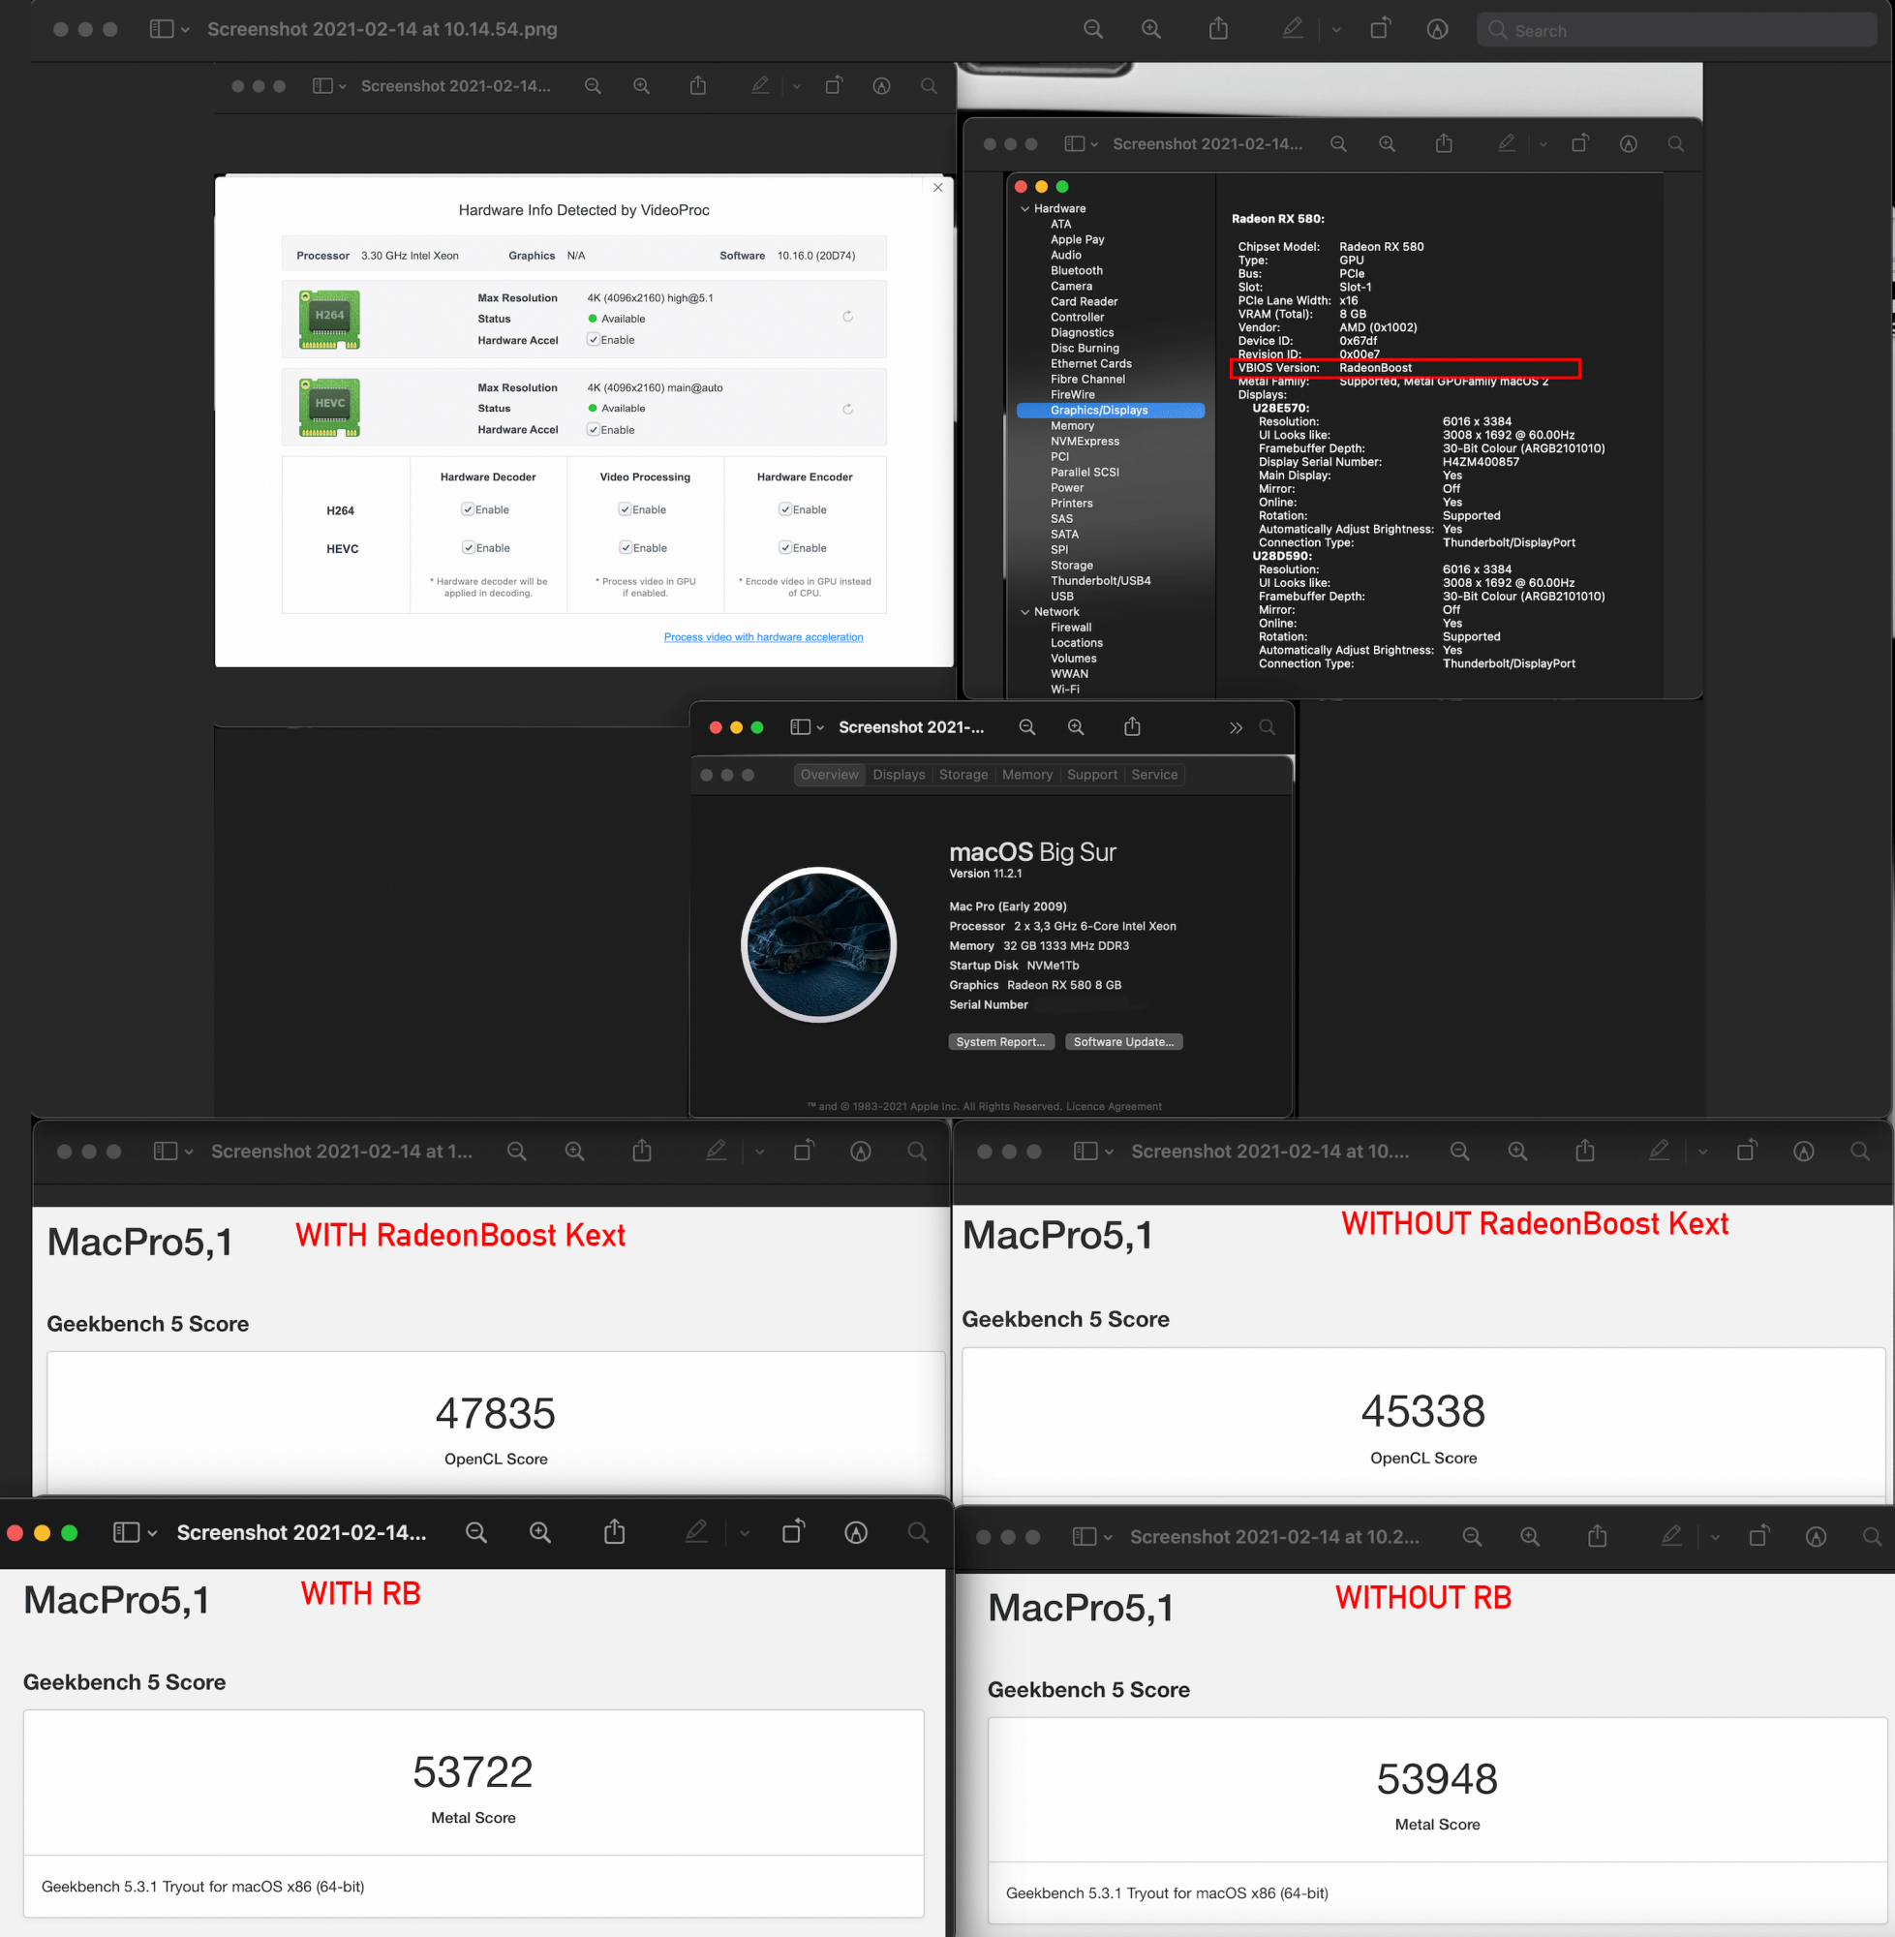Switch to the Storage tab
Viewport: 1895px width, 1937px height.
pos(963,775)
